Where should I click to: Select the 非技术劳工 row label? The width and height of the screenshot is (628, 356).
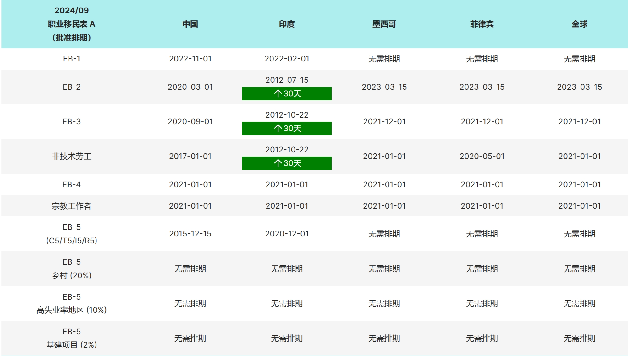pyautogui.click(x=72, y=156)
